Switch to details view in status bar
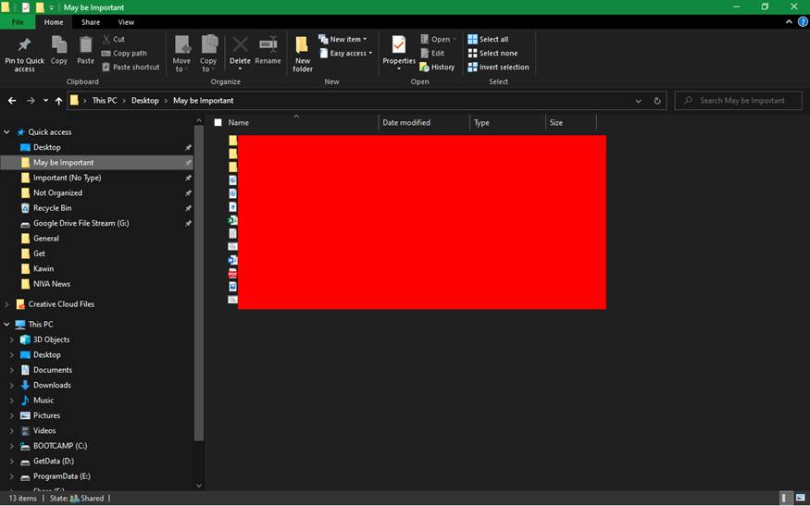This screenshot has height=506, width=810. click(x=786, y=498)
